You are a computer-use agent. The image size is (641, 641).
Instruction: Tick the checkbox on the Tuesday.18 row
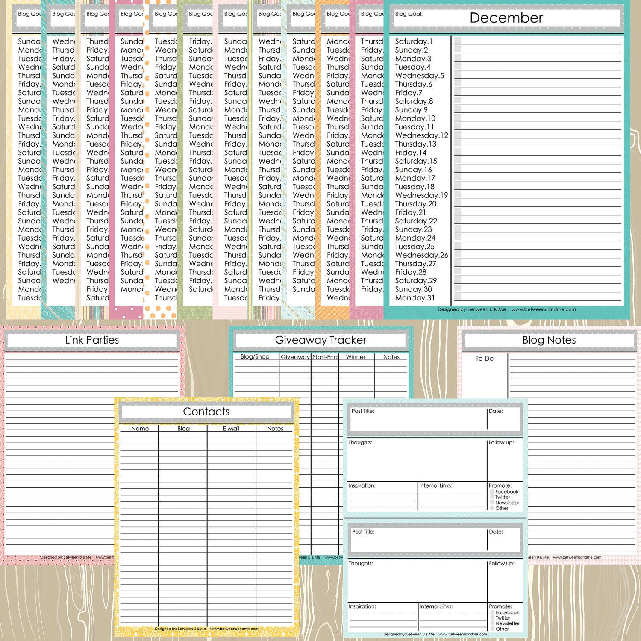click(x=458, y=186)
